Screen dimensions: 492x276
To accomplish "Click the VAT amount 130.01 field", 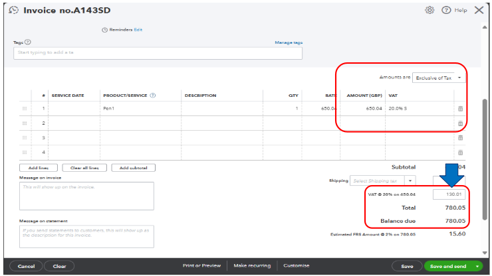I will (x=449, y=194).
